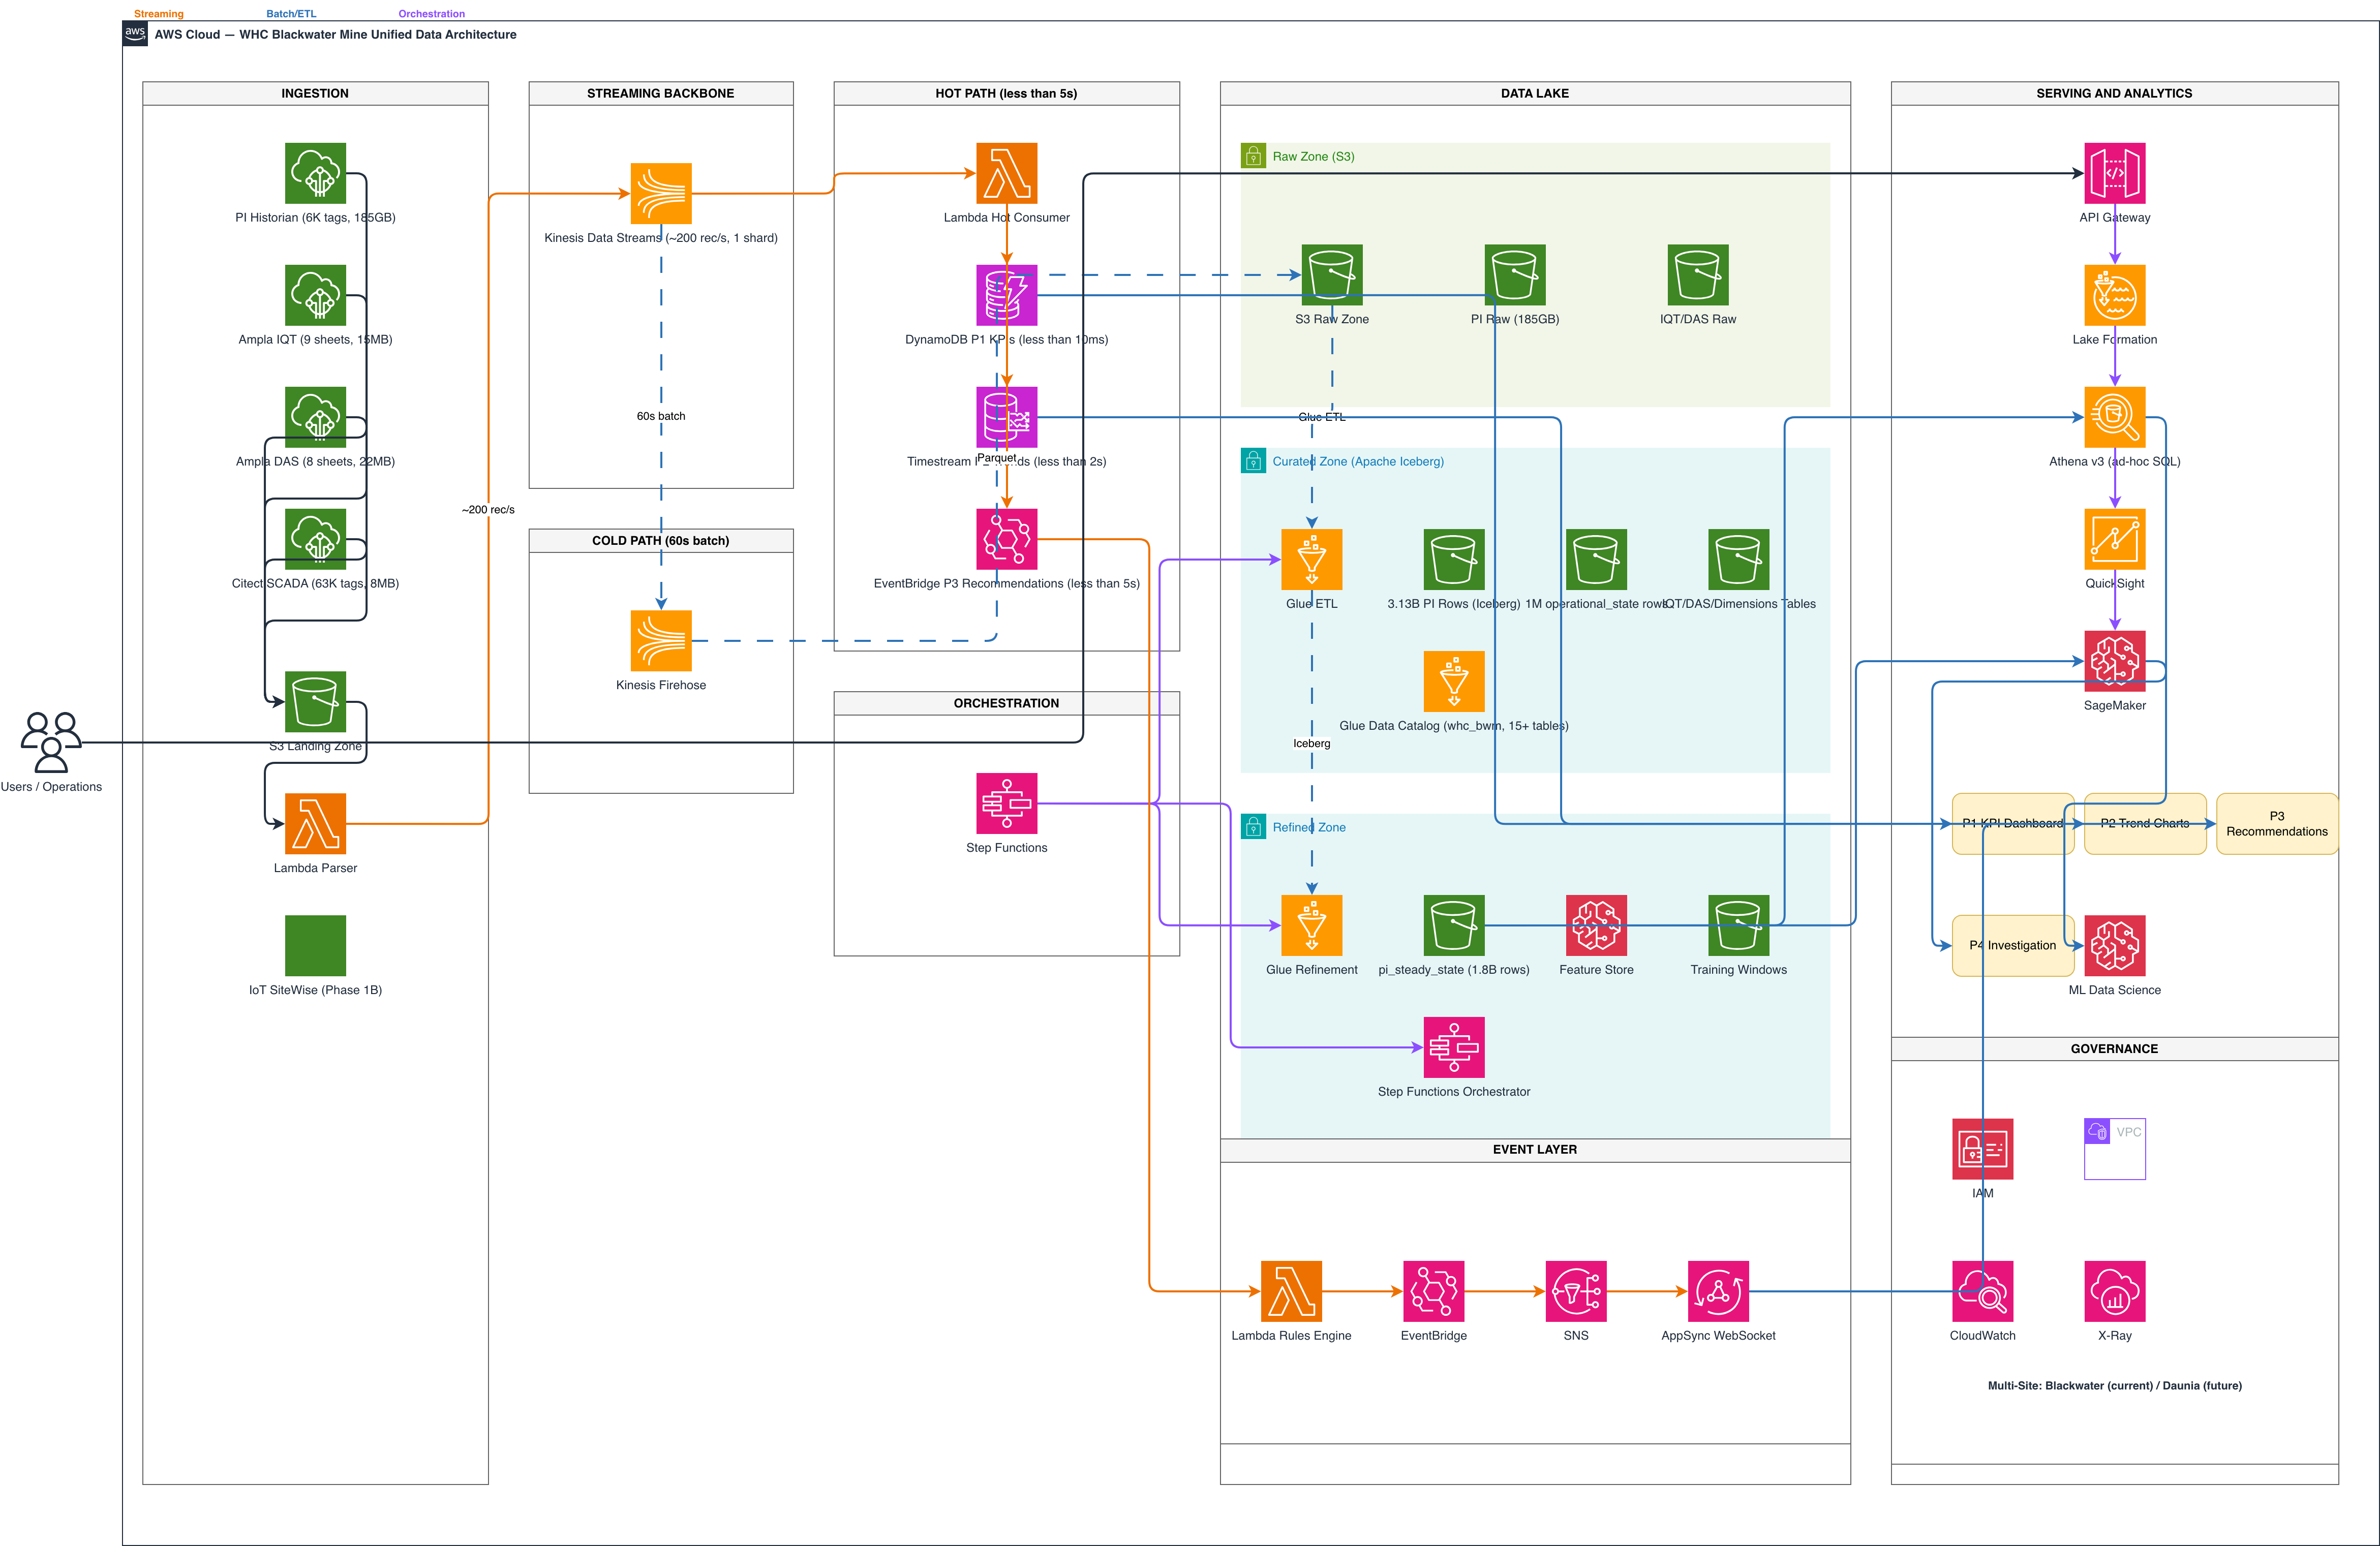Click the P4 Investigation box
The width and height of the screenshot is (2380, 1546).
pos(2013,946)
